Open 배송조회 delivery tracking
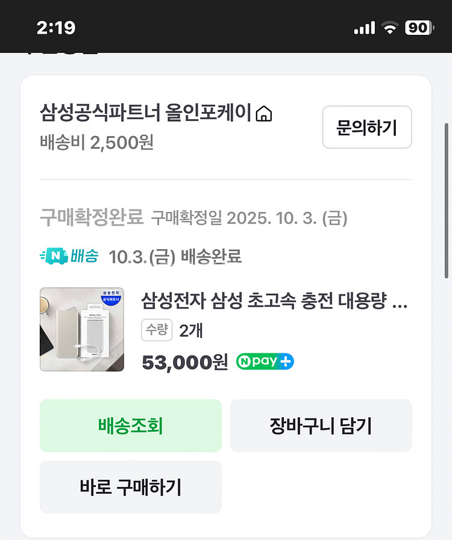The width and height of the screenshot is (452, 540). pyautogui.click(x=130, y=426)
